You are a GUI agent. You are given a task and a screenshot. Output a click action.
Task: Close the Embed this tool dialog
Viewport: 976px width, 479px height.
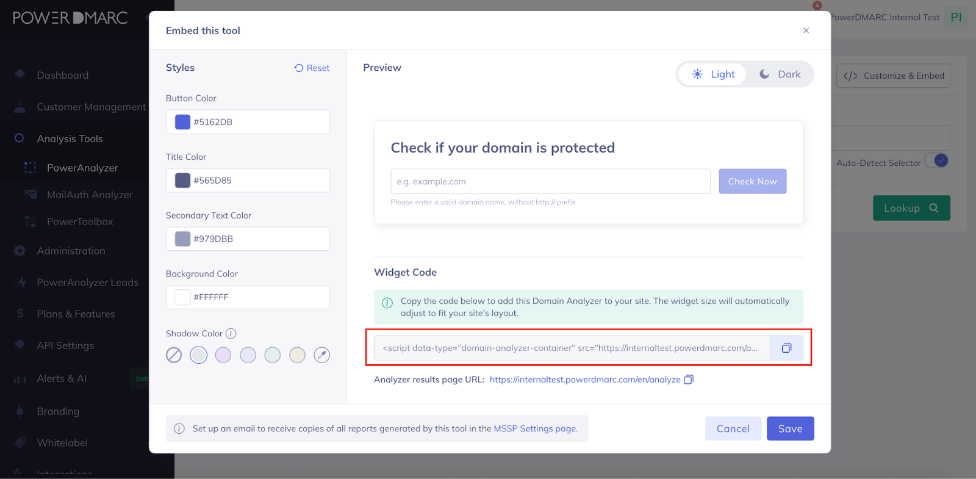pyautogui.click(x=806, y=31)
